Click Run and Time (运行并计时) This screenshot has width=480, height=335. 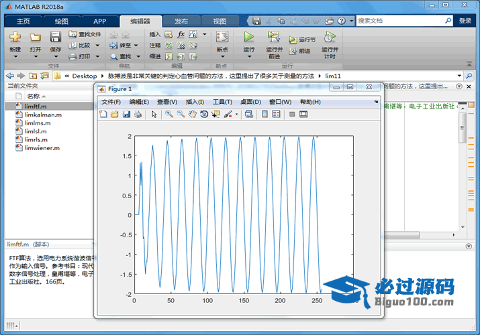[330, 45]
